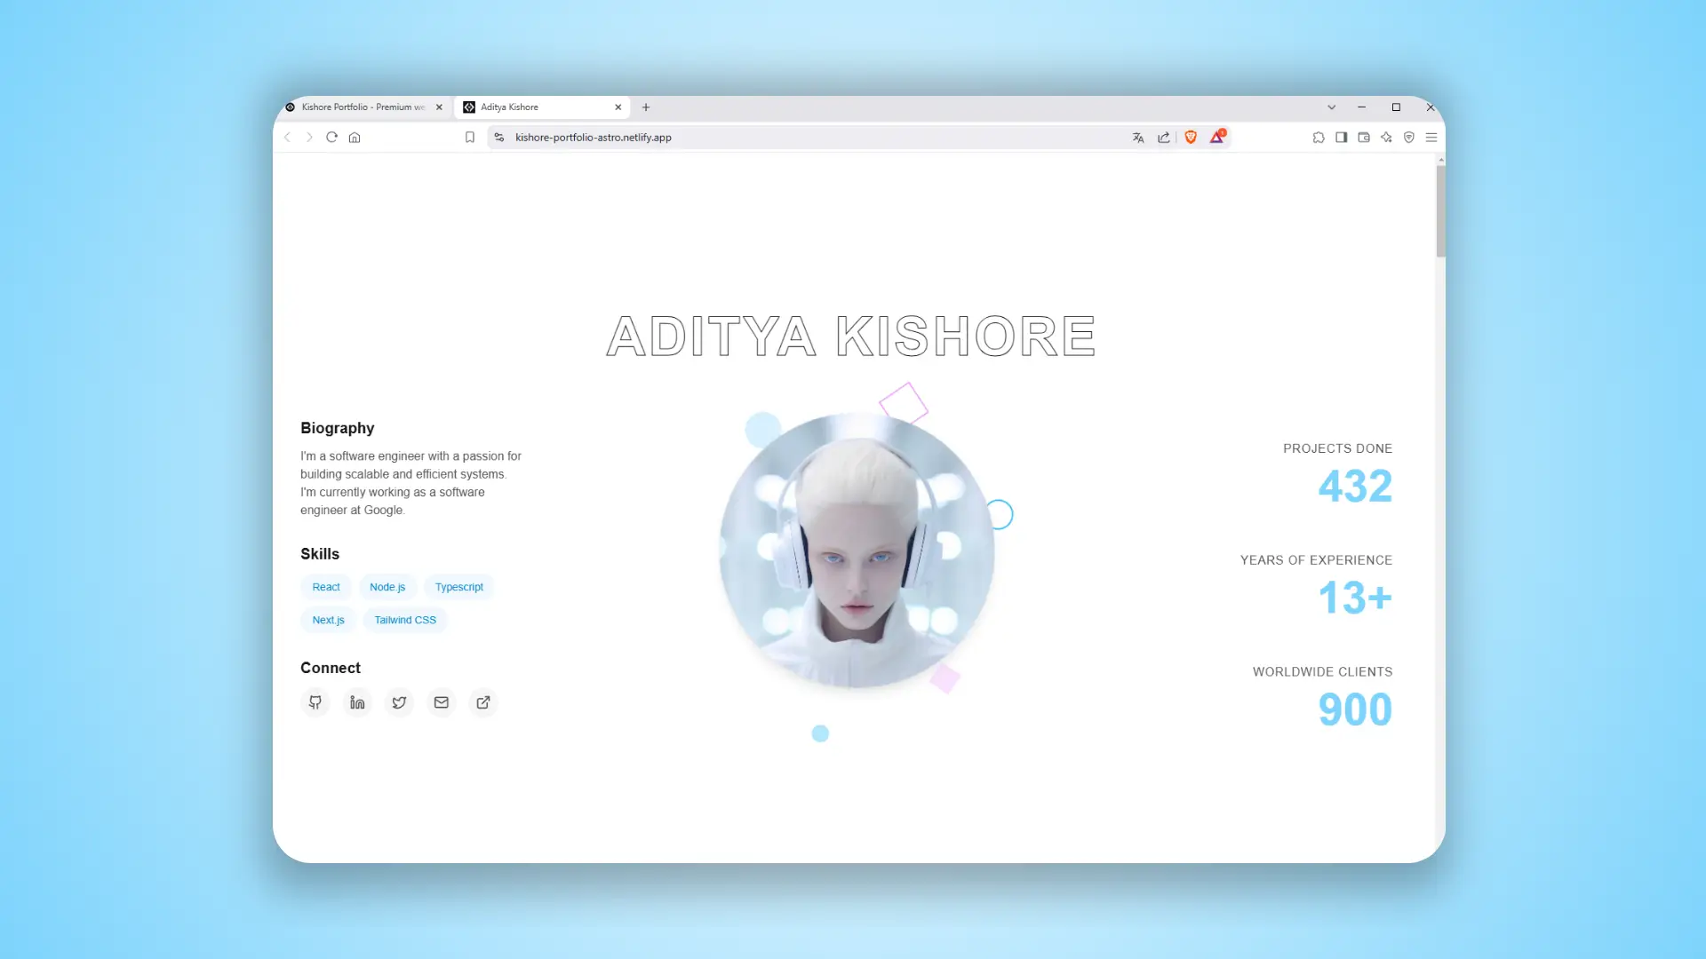This screenshot has height=959, width=1706.
Task: Toggle the browser sidebar panel icon
Action: tap(1342, 138)
